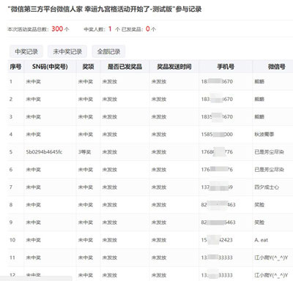
Task: Click 已是芳尘尽染 in row 5
Action: tap(269, 152)
